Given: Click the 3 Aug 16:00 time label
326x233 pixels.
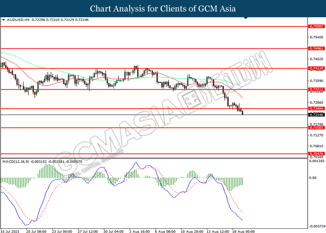Looking at the screenshot, I should click(139, 231).
